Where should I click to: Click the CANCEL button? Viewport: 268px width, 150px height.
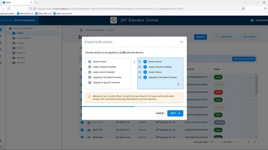tap(160, 113)
